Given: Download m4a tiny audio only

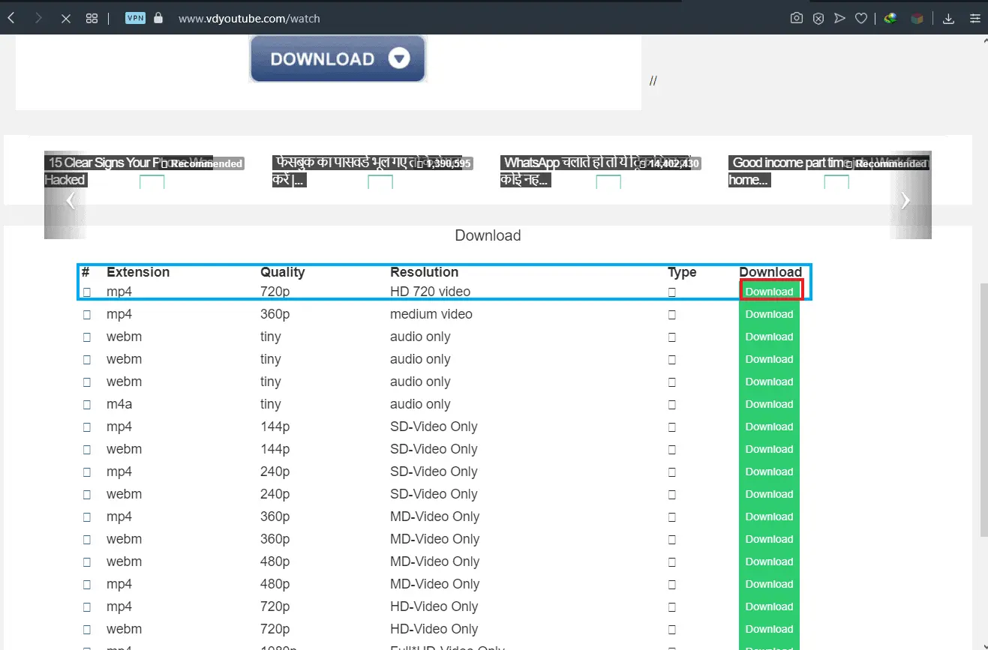Looking at the screenshot, I should point(770,404).
